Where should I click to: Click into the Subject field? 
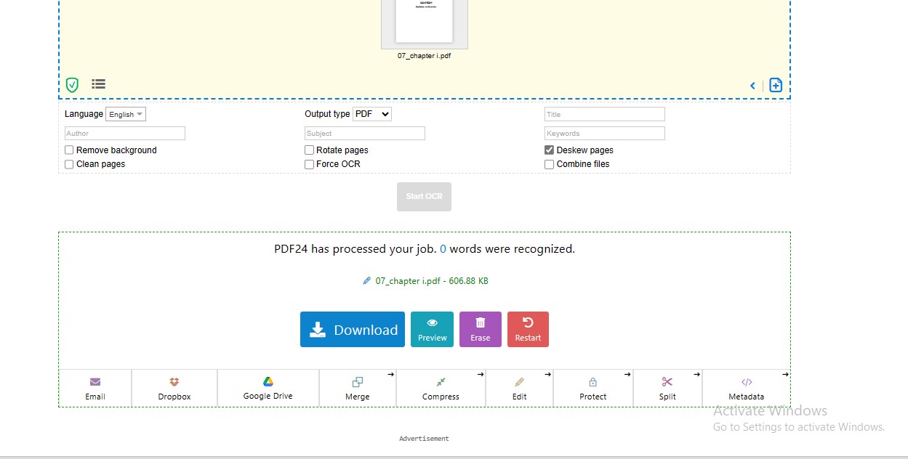click(365, 134)
